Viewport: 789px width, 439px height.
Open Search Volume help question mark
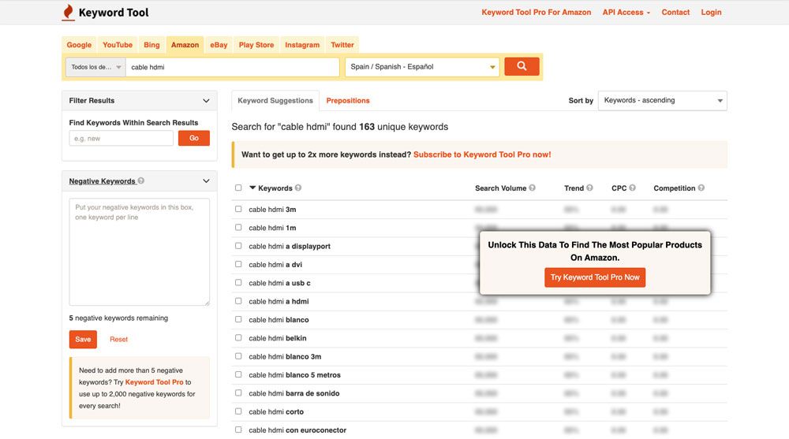tap(533, 188)
